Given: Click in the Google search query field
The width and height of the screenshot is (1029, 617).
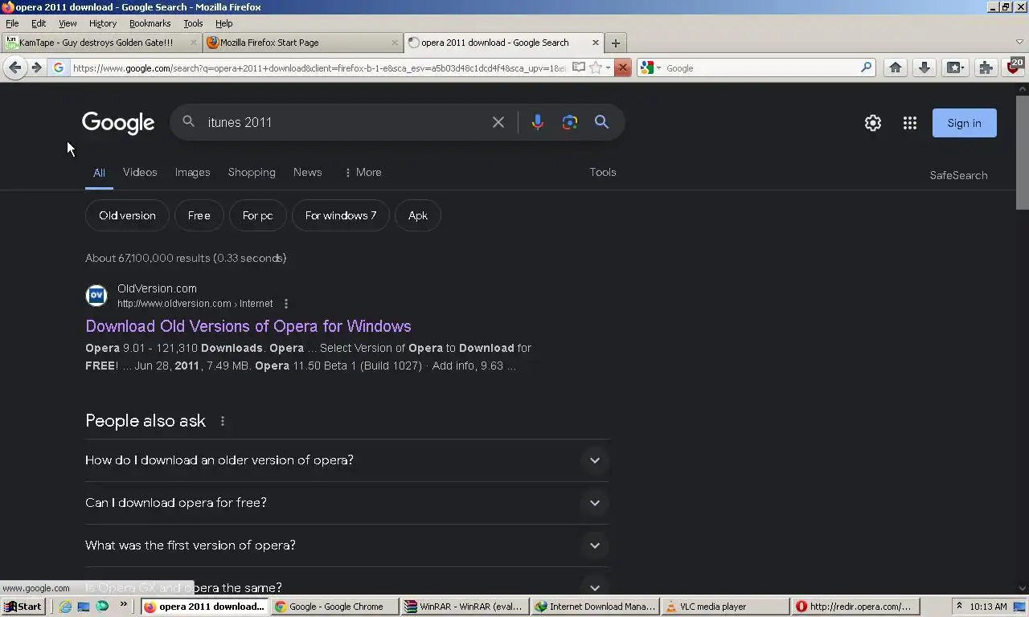Looking at the screenshot, I should tap(346, 122).
